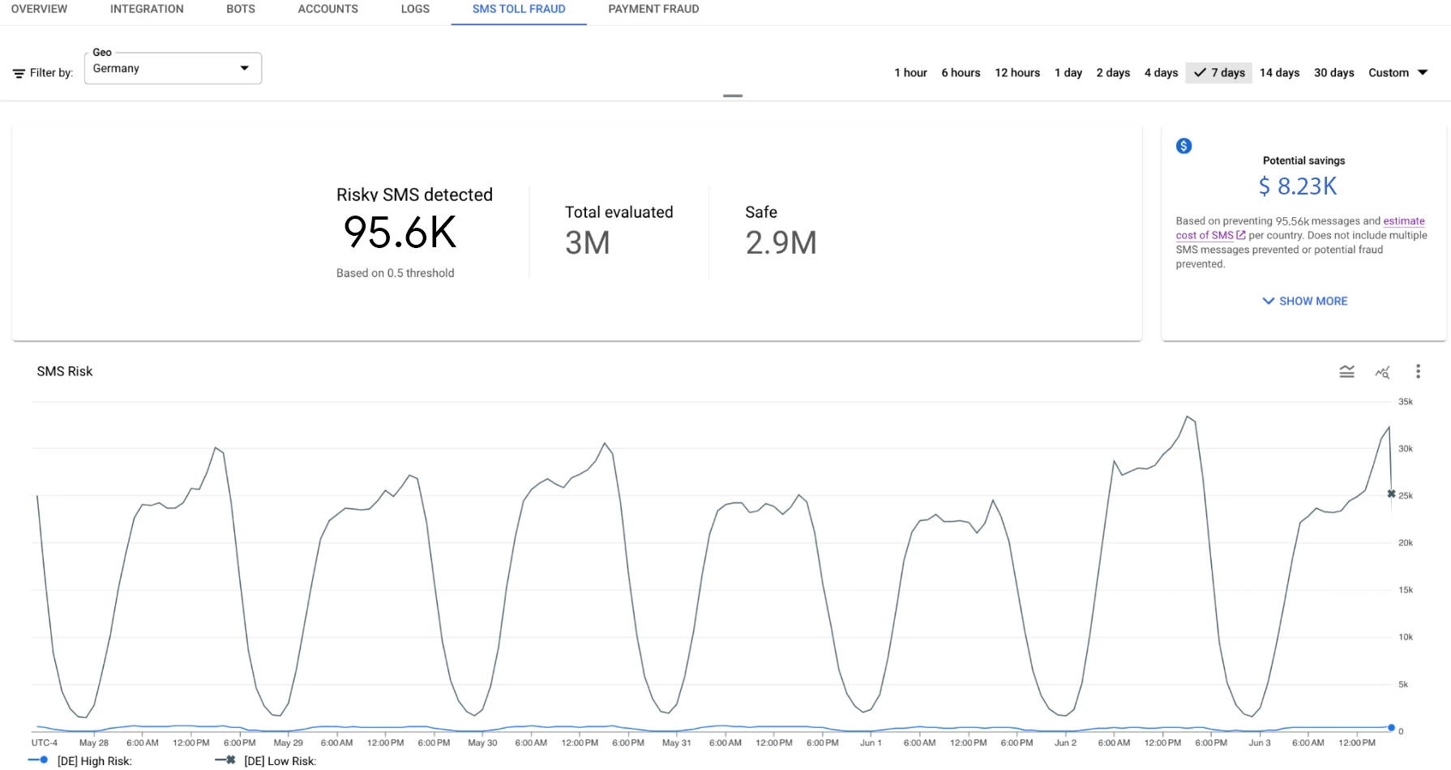Select the 12 hours time range
The image size is (1451, 770).
[1017, 73]
